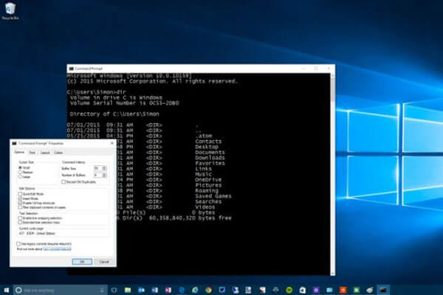Click the Cortana Ask me anything box
Screen dimensions: 443x295
61,290
